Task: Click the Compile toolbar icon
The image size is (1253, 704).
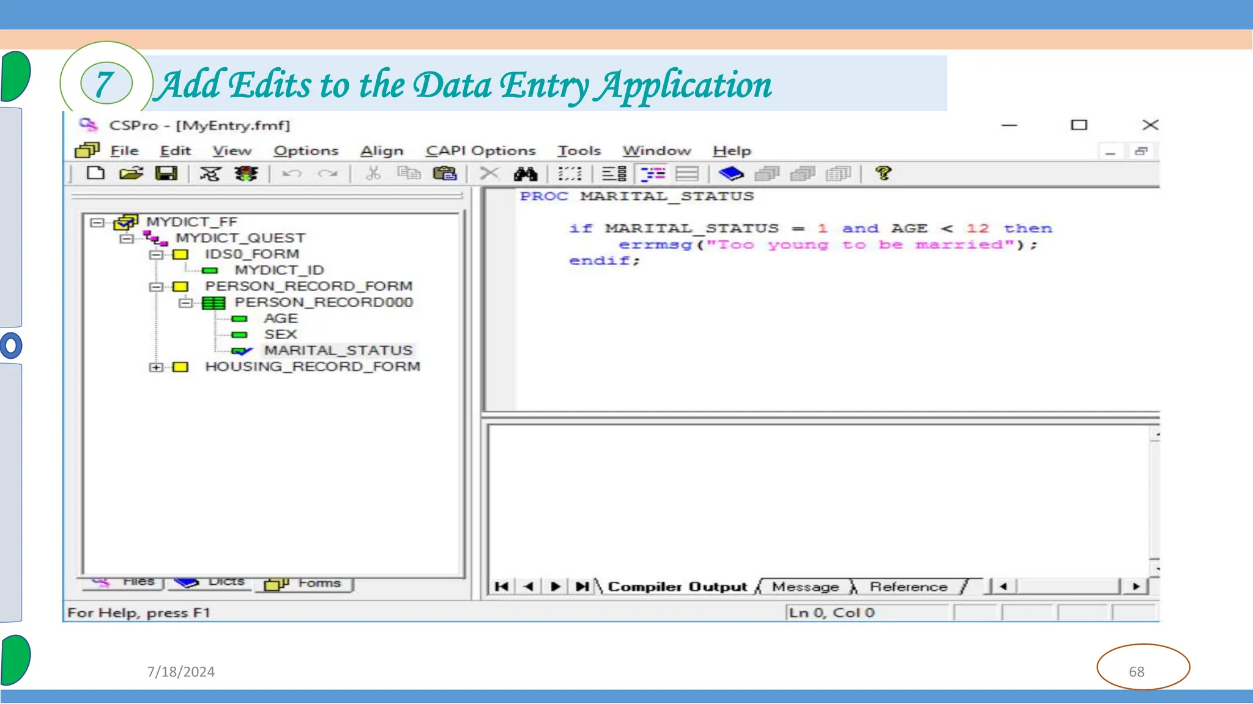Action: pos(210,174)
